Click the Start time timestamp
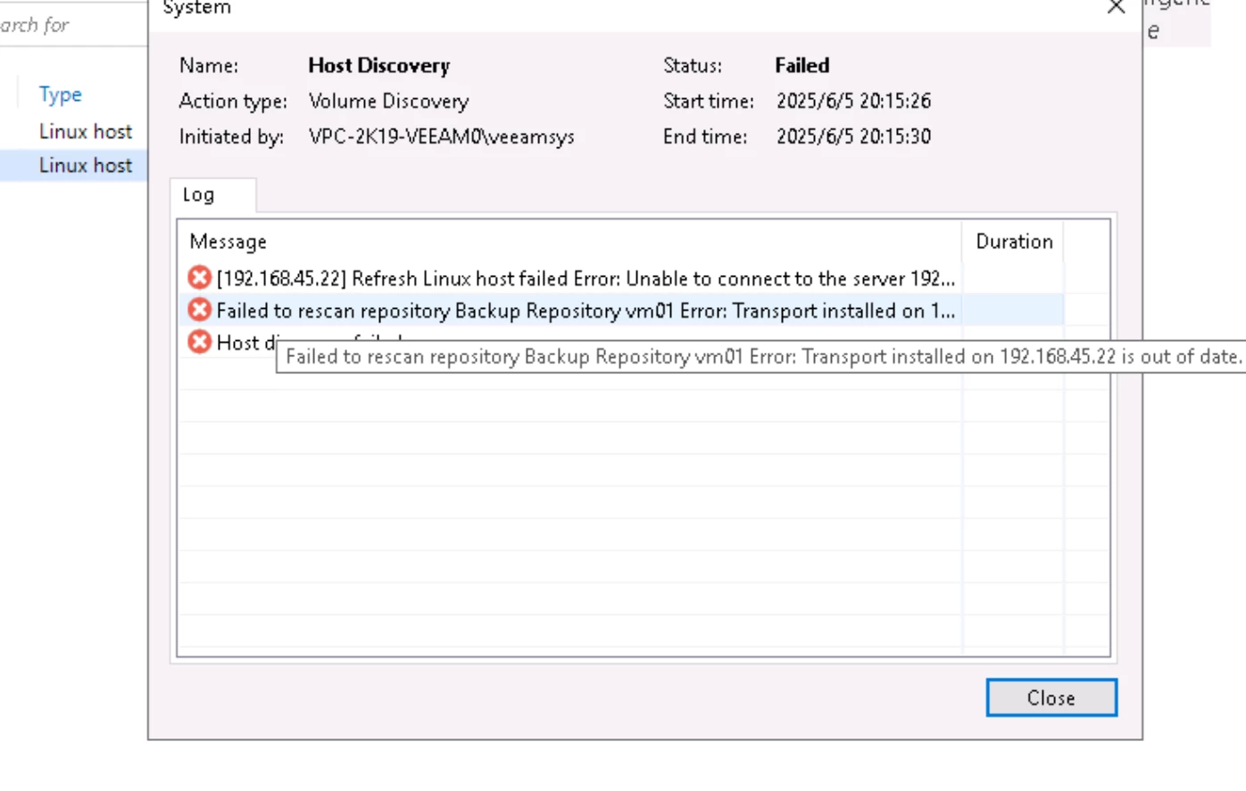This screenshot has width=1246, height=791. coord(852,100)
